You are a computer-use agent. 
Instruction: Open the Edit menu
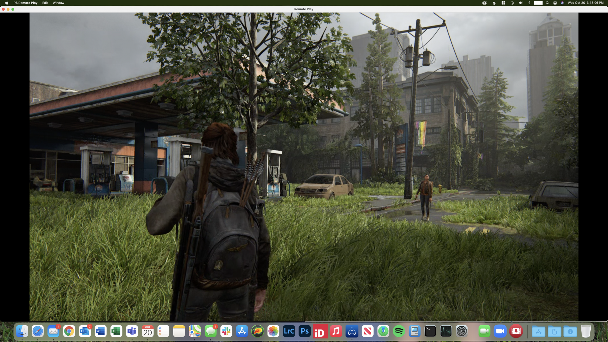point(45,3)
